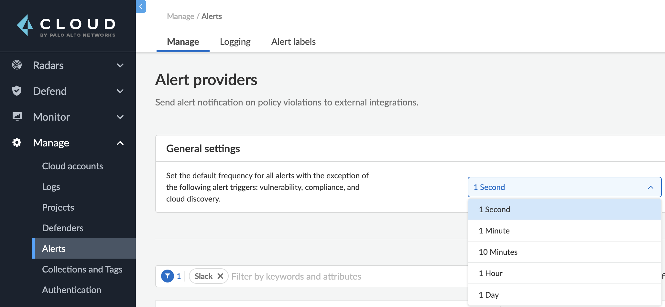
Task: Collapse the Manage section chevron
Action: coord(120,143)
